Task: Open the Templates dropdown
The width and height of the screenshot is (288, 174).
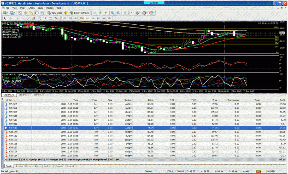Action: tap(154, 13)
